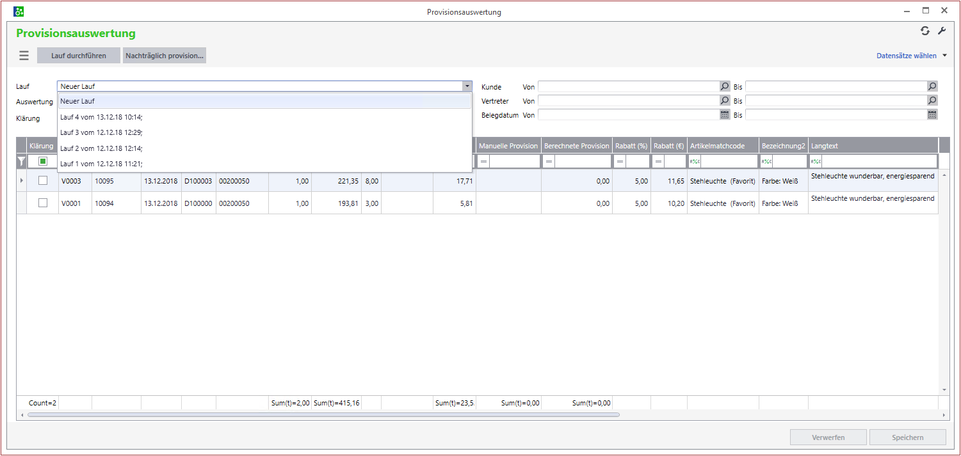Click the refresh icon at top right
The height and width of the screenshot is (456, 961).
coord(925,31)
